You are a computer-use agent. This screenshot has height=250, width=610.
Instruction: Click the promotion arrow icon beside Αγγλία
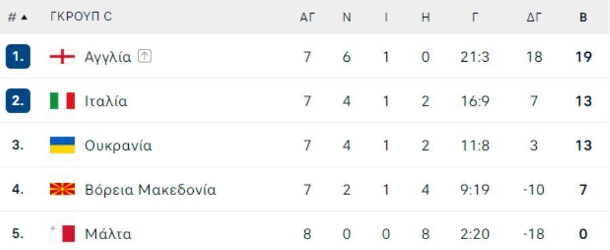[145, 57]
